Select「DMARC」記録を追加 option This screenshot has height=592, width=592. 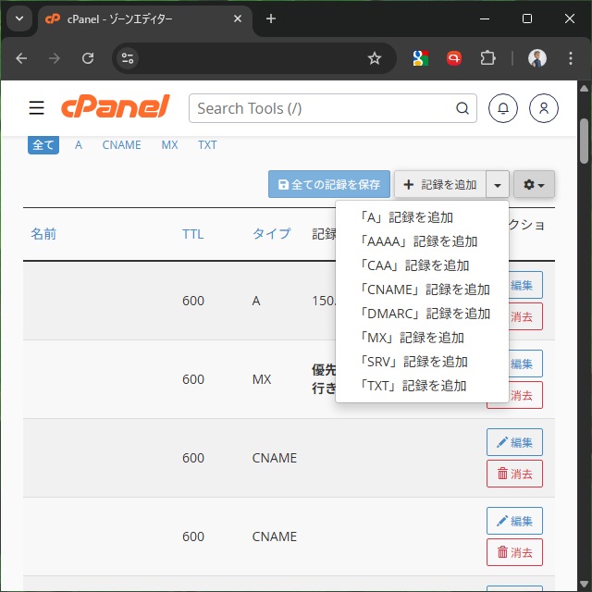[425, 314]
